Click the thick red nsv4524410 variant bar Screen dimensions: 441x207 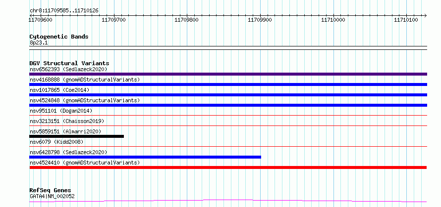click(x=228, y=167)
